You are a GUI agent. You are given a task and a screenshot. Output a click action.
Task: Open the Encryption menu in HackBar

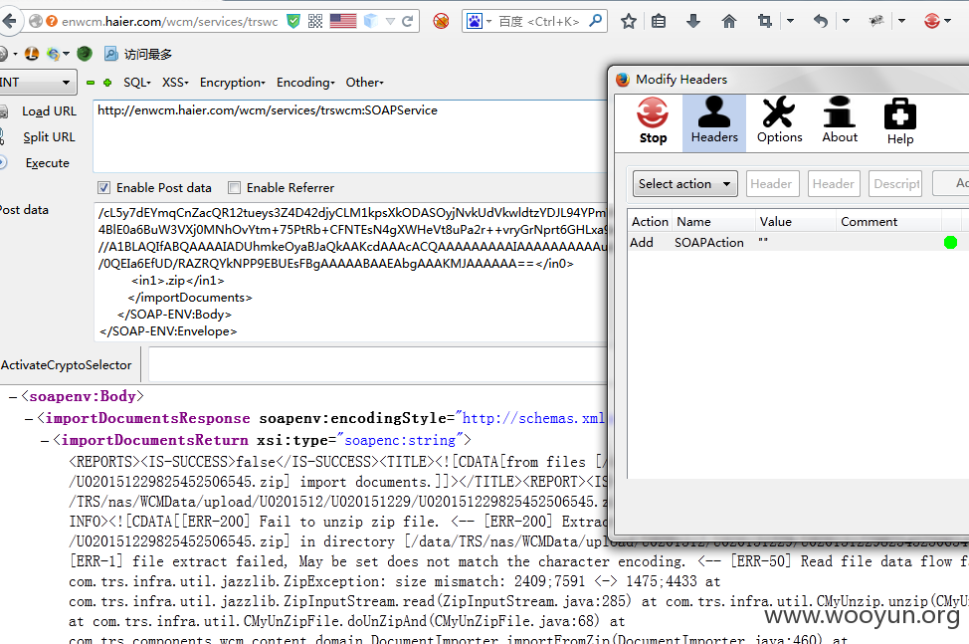(233, 83)
